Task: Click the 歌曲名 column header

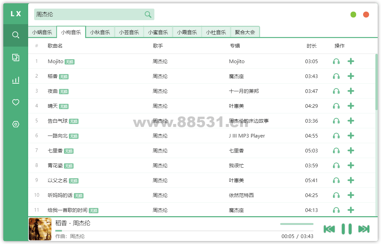Action: tap(55, 46)
